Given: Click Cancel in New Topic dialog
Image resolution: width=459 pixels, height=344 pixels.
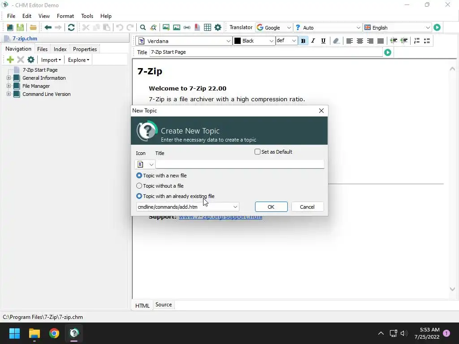Looking at the screenshot, I should [x=307, y=207].
